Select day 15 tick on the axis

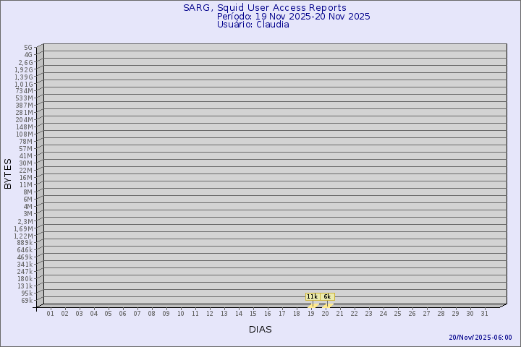click(x=253, y=313)
